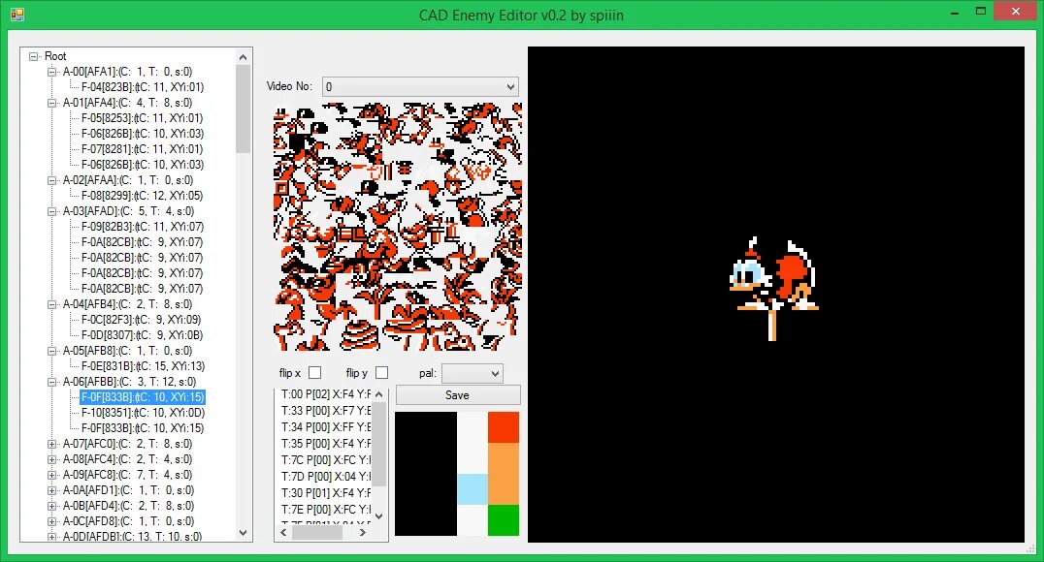Click the tile list scroll-down arrow
The width and height of the screenshot is (1044, 562).
coord(378,515)
